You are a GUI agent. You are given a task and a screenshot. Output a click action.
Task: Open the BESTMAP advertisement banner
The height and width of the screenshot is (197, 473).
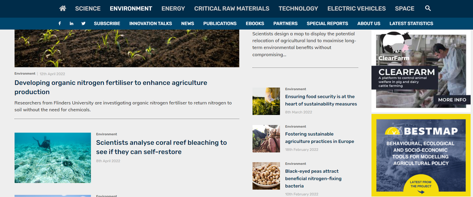pyautogui.click(x=421, y=155)
